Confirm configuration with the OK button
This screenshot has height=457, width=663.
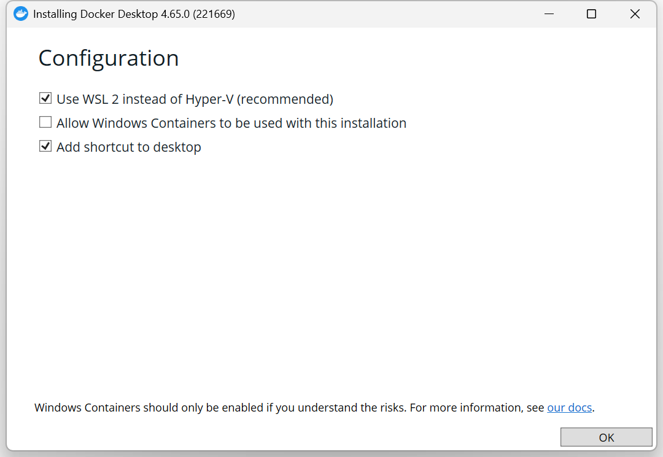tap(607, 437)
